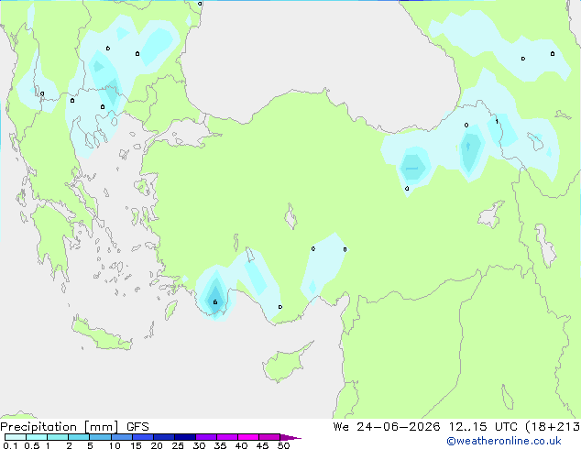Screen dimensions: 581x449
Task: Click the 'We' weekday label
Action: tap(341, 427)
